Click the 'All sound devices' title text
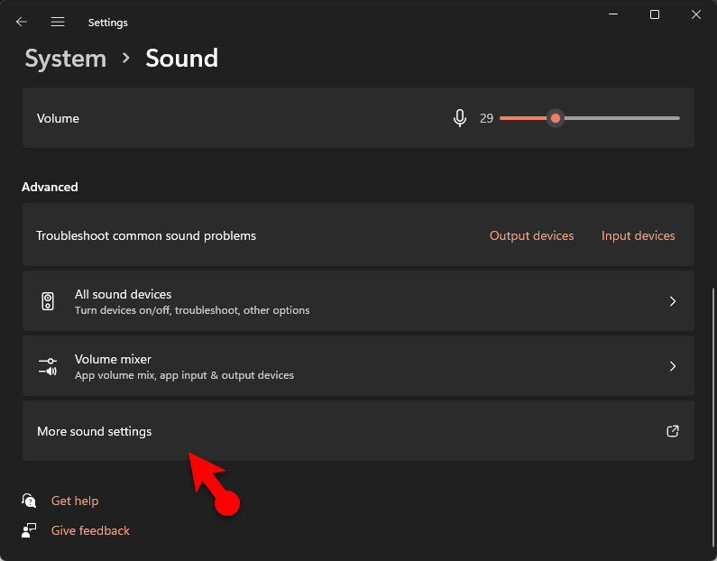The height and width of the screenshot is (561, 717). [x=123, y=294]
